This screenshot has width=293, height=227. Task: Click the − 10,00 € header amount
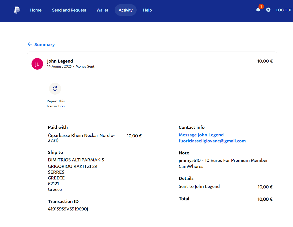pos(263,61)
